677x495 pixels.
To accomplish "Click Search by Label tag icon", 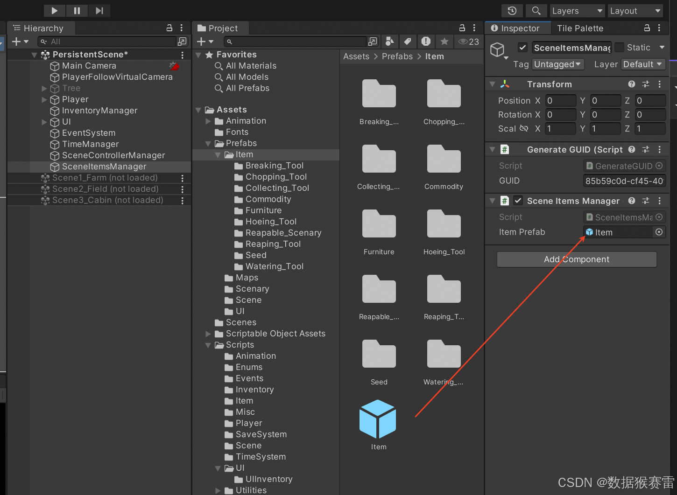I will pyautogui.click(x=408, y=42).
